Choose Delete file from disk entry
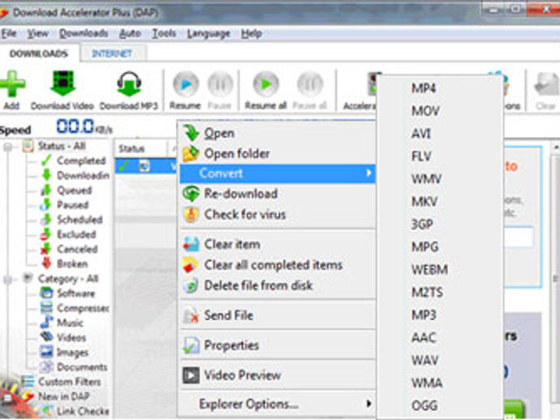This screenshot has width=560, height=420. point(278,285)
